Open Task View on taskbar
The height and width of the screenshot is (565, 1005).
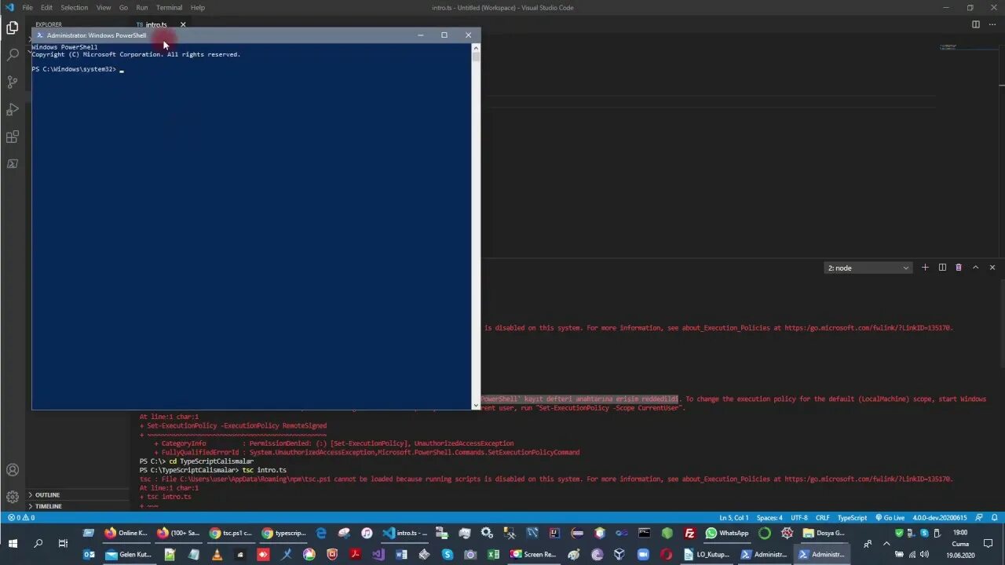pyautogui.click(x=63, y=543)
